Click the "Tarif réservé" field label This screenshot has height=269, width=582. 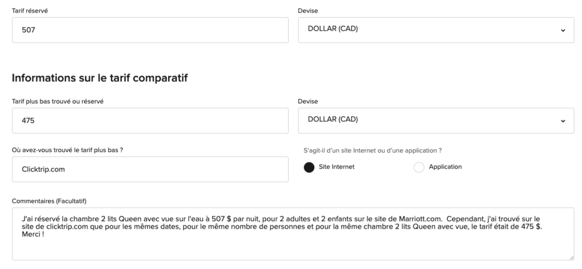(26, 10)
